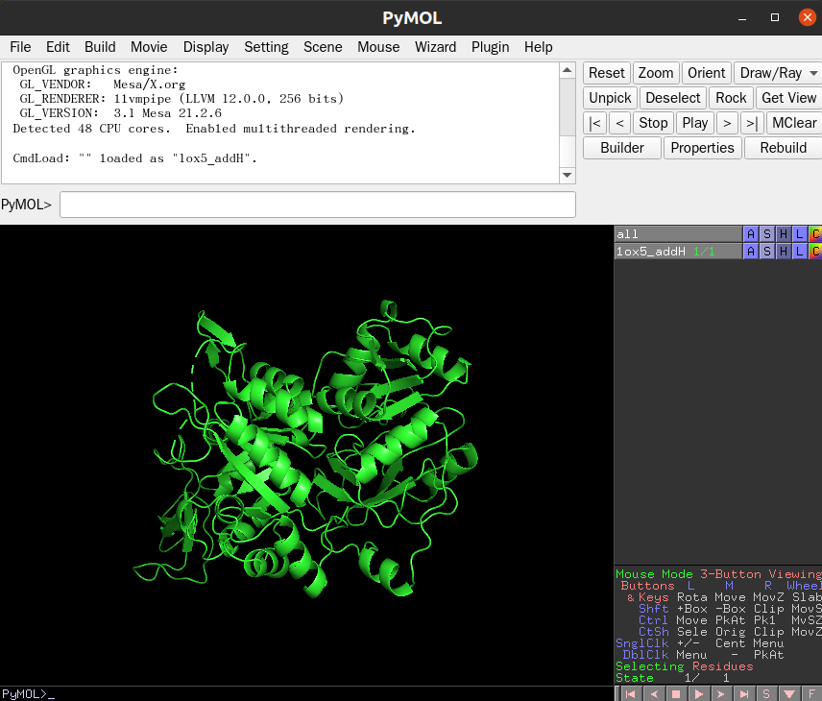This screenshot has height=701, width=822.
Task: Open Color menu for 1ox5_addH
Action: (815, 252)
